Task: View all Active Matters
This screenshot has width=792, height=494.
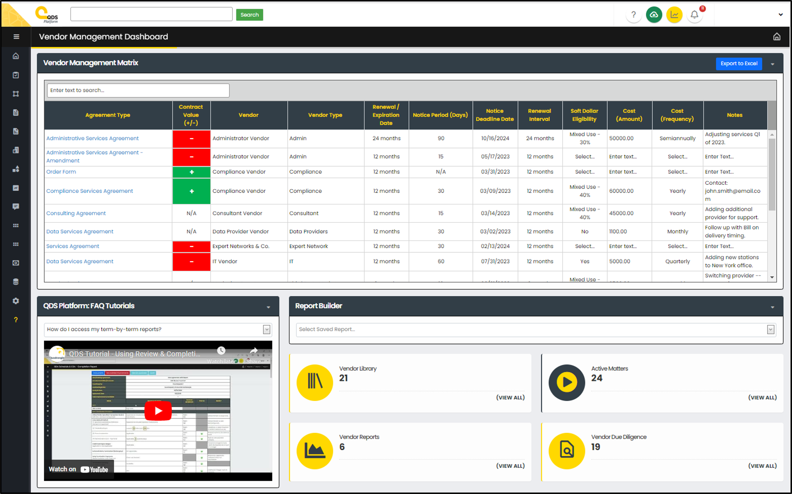Action: click(x=762, y=398)
